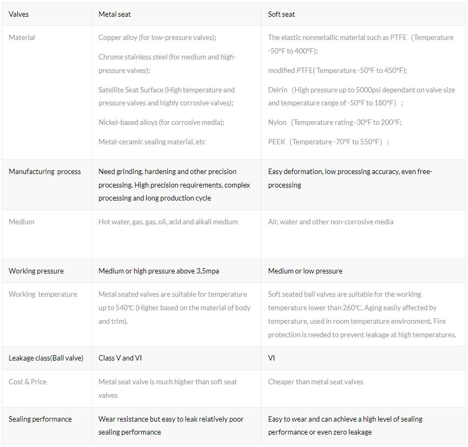
Task: Click "Medium or high pressure above 3.5mpa"
Action: click(159, 271)
